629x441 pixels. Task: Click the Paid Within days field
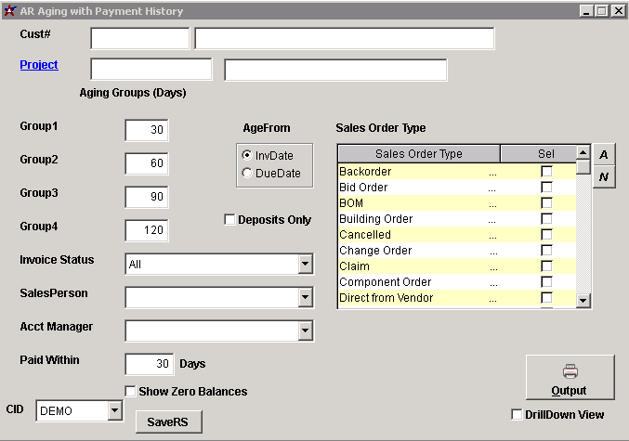coord(147,364)
